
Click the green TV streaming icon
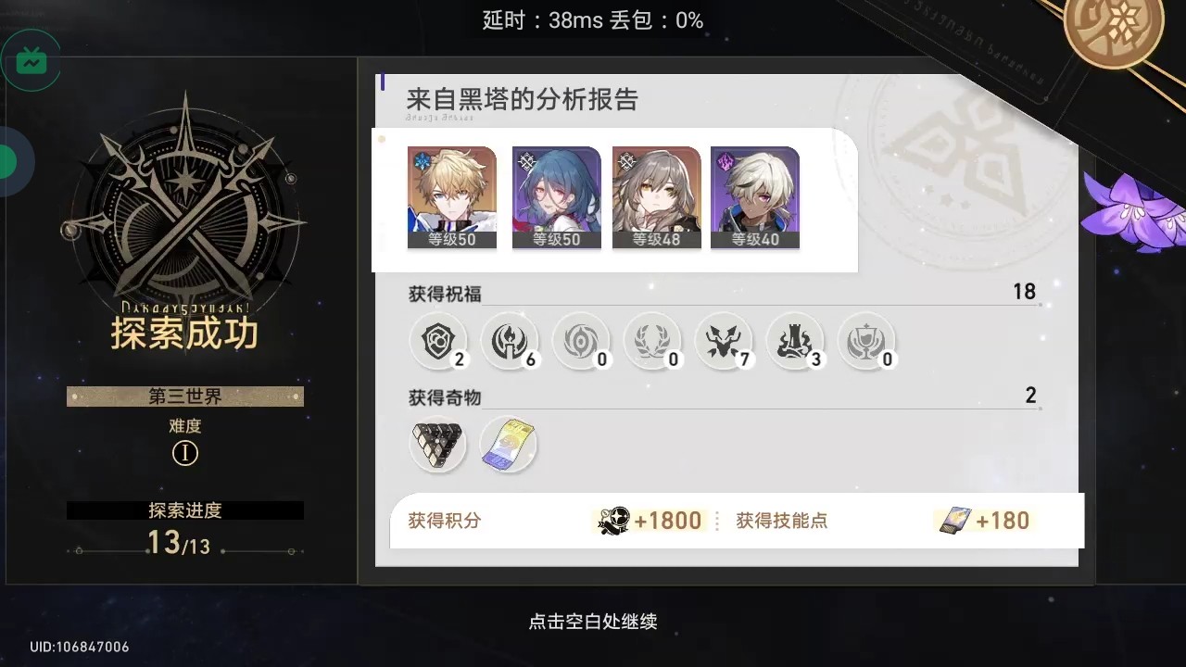pos(32,61)
